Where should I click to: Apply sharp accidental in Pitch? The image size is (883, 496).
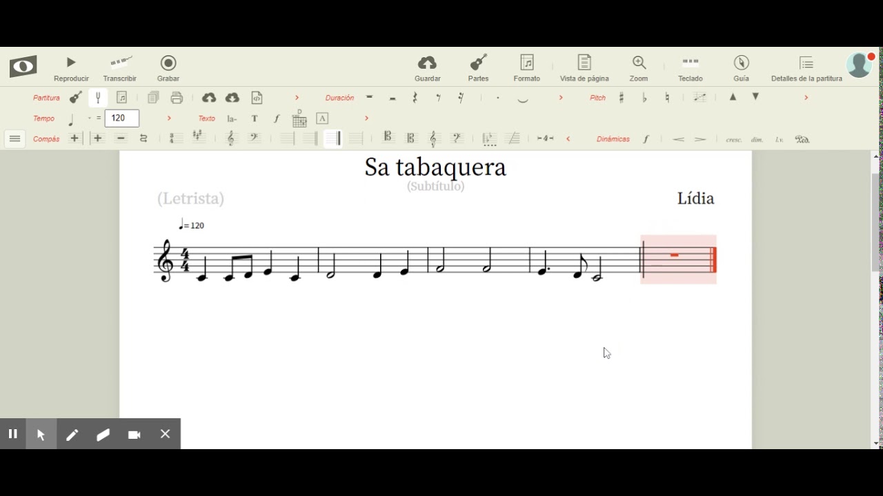pyautogui.click(x=622, y=98)
